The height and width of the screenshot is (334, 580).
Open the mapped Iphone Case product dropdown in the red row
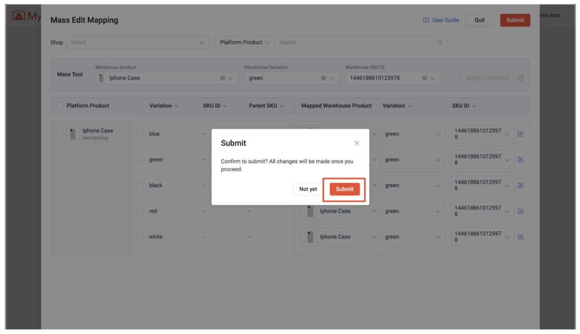point(340,211)
